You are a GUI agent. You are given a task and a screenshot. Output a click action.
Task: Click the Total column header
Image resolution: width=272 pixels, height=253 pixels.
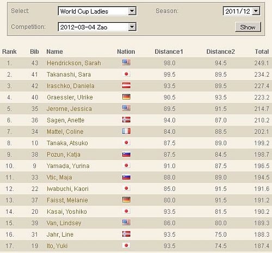(262, 52)
